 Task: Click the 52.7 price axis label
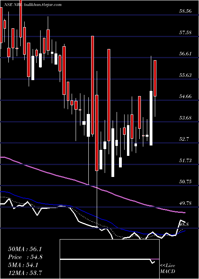[x=184, y=139]
